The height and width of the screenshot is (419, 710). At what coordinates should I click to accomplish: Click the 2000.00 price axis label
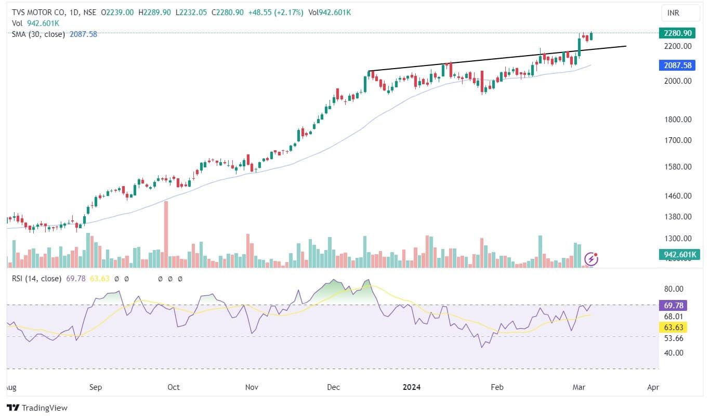pyautogui.click(x=678, y=81)
